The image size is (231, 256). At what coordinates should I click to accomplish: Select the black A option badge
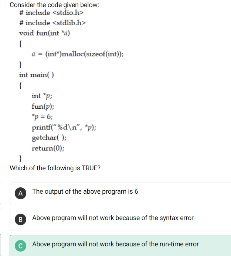tap(20, 193)
